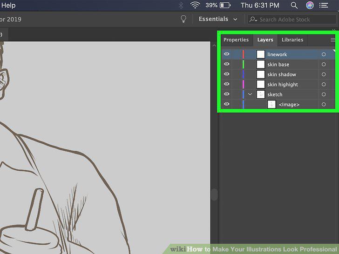The height and width of the screenshot is (254, 339).
Task: Click the <Image> sublayer name
Action: tap(289, 105)
